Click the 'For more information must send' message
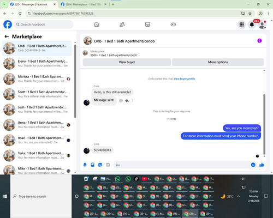This screenshot has height=218, width=273. pos(221,136)
